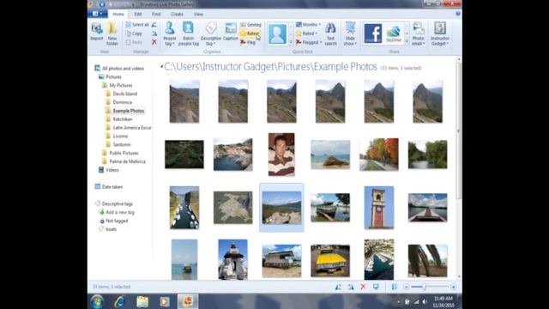Open the Livorno folder
Viewport: 549px width, 309px height.
pyautogui.click(x=120, y=136)
